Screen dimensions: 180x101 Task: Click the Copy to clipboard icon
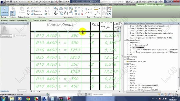coord(28,11)
